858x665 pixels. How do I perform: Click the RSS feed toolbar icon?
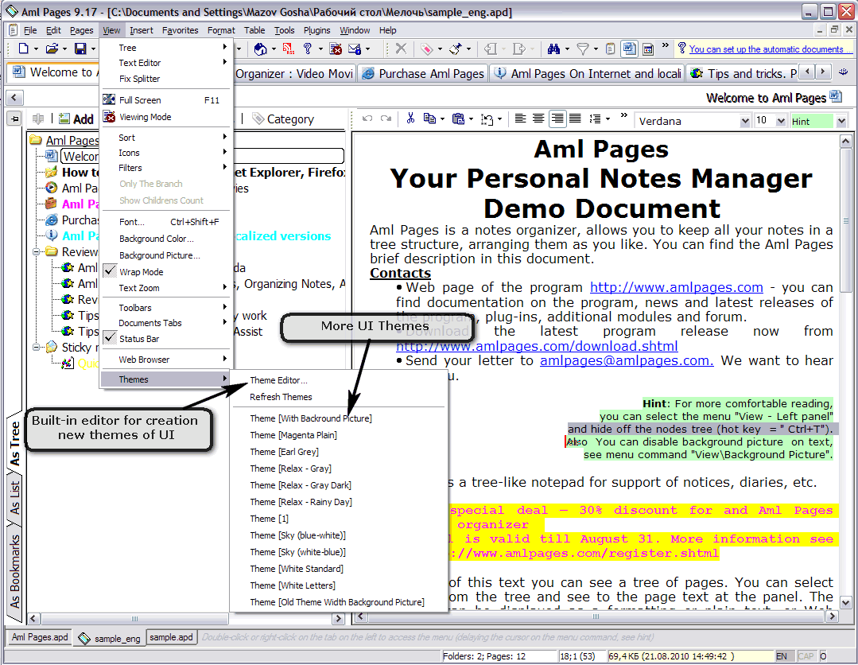click(289, 49)
